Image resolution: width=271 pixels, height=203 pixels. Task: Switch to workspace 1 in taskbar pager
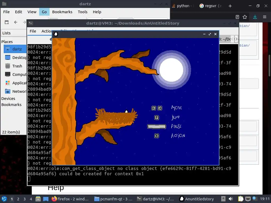(x=12, y=199)
